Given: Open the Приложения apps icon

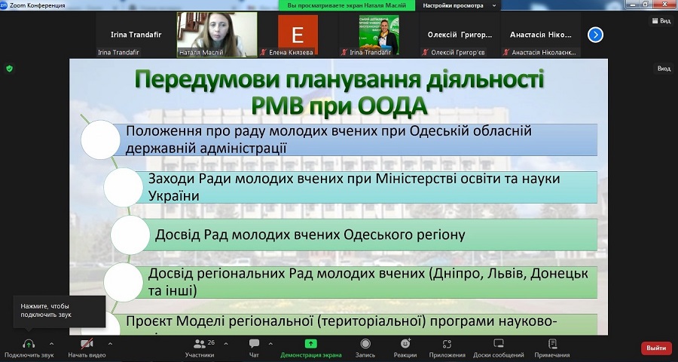Looking at the screenshot, I should click(x=447, y=343).
